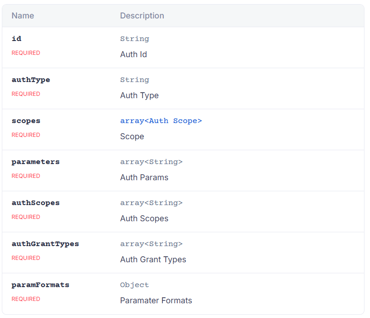Click the Object type in paramFormats row
This screenshot has height=318, width=370.
pyautogui.click(x=134, y=285)
